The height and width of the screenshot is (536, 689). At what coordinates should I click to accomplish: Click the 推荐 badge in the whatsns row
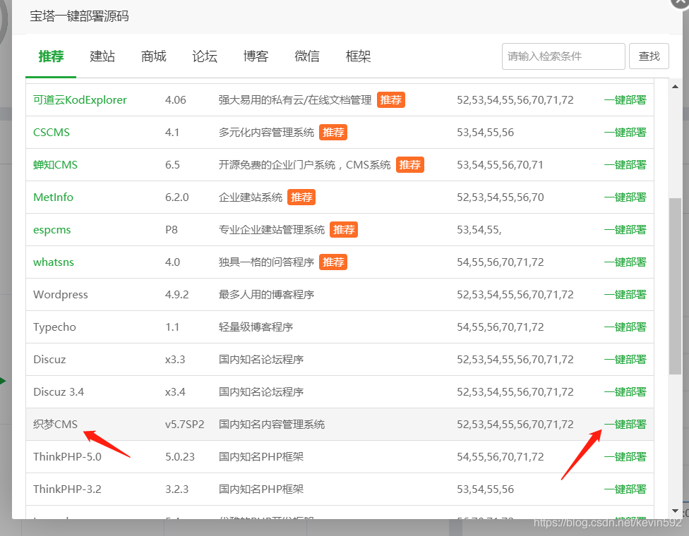point(333,262)
